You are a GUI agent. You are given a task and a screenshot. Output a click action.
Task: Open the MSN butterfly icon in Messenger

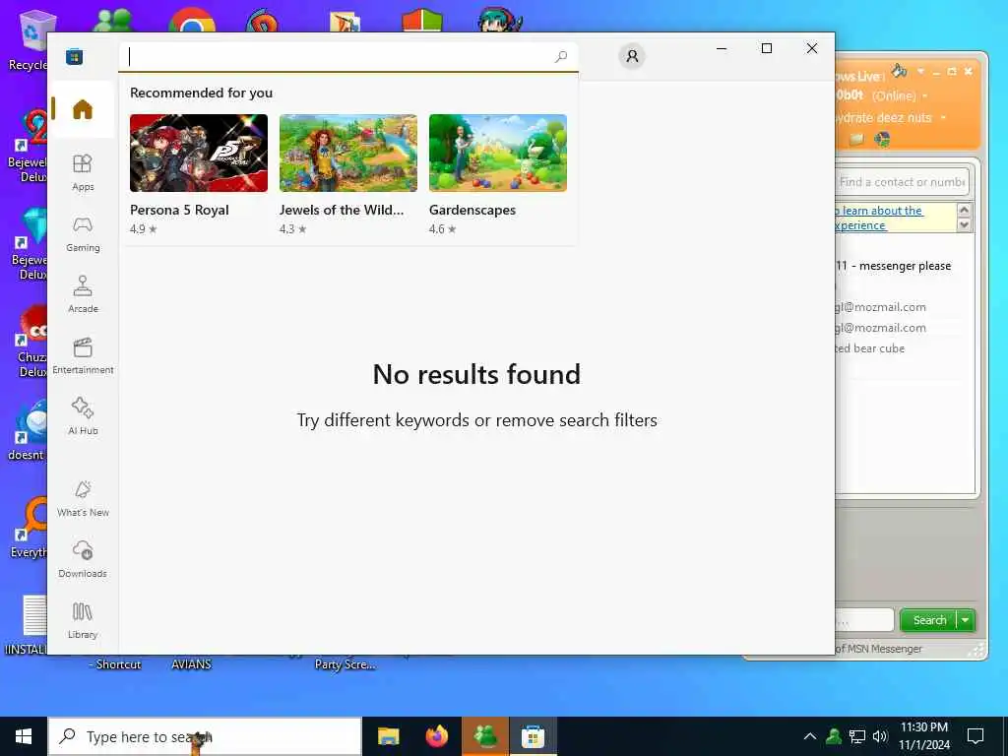(x=882, y=139)
